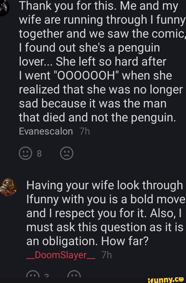Dislike Evanescalon's comment with the frown icon
The height and width of the screenshot is (283, 186).
tap(67, 154)
